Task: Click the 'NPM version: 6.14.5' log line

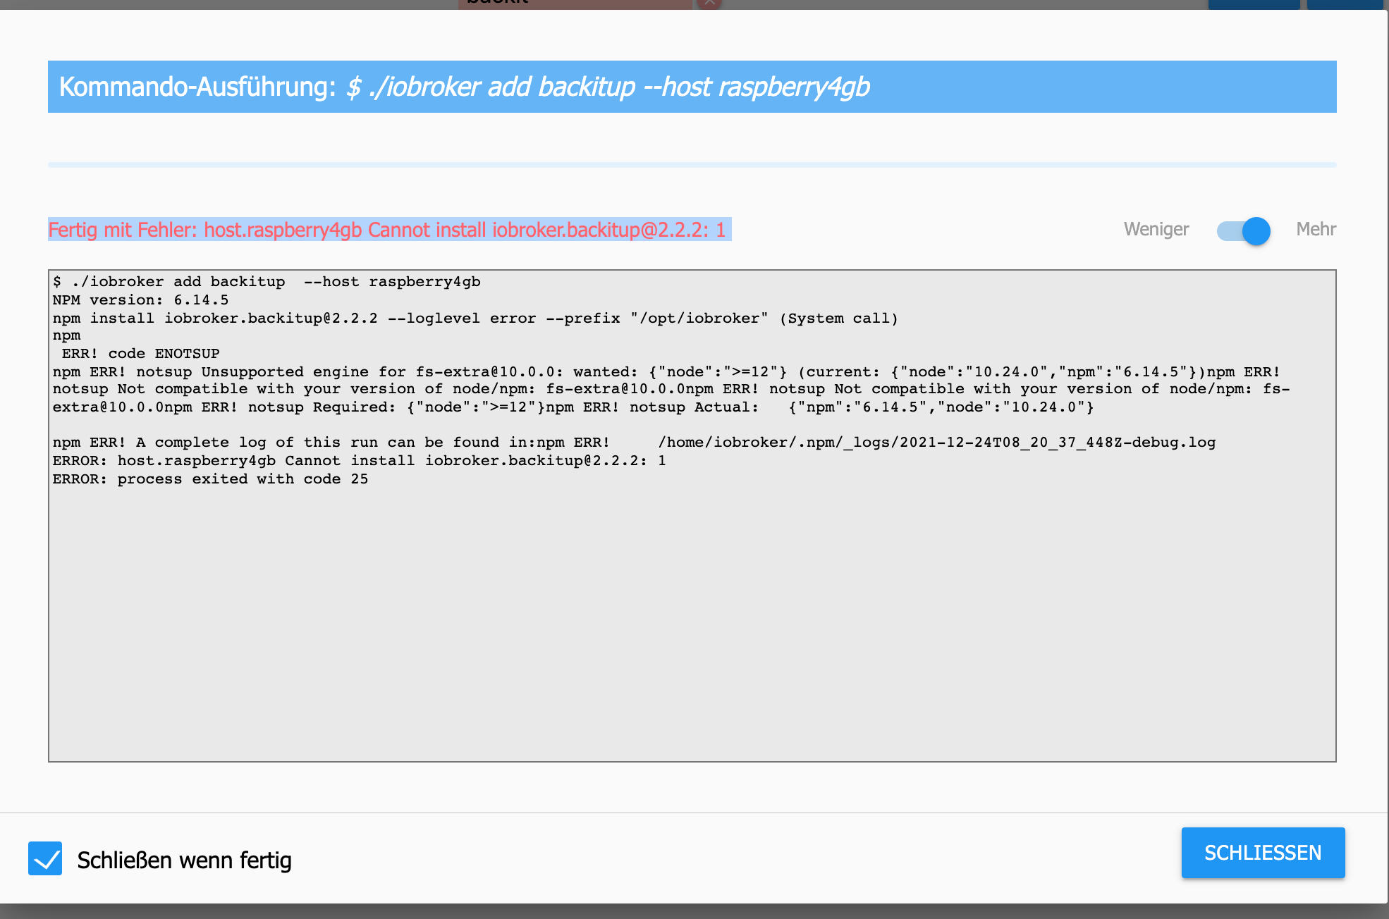Action: pyautogui.click(x=141, y=300)
